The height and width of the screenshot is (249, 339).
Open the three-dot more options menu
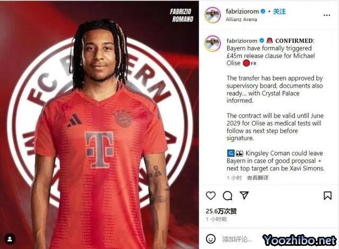click(x=327, y=15)
